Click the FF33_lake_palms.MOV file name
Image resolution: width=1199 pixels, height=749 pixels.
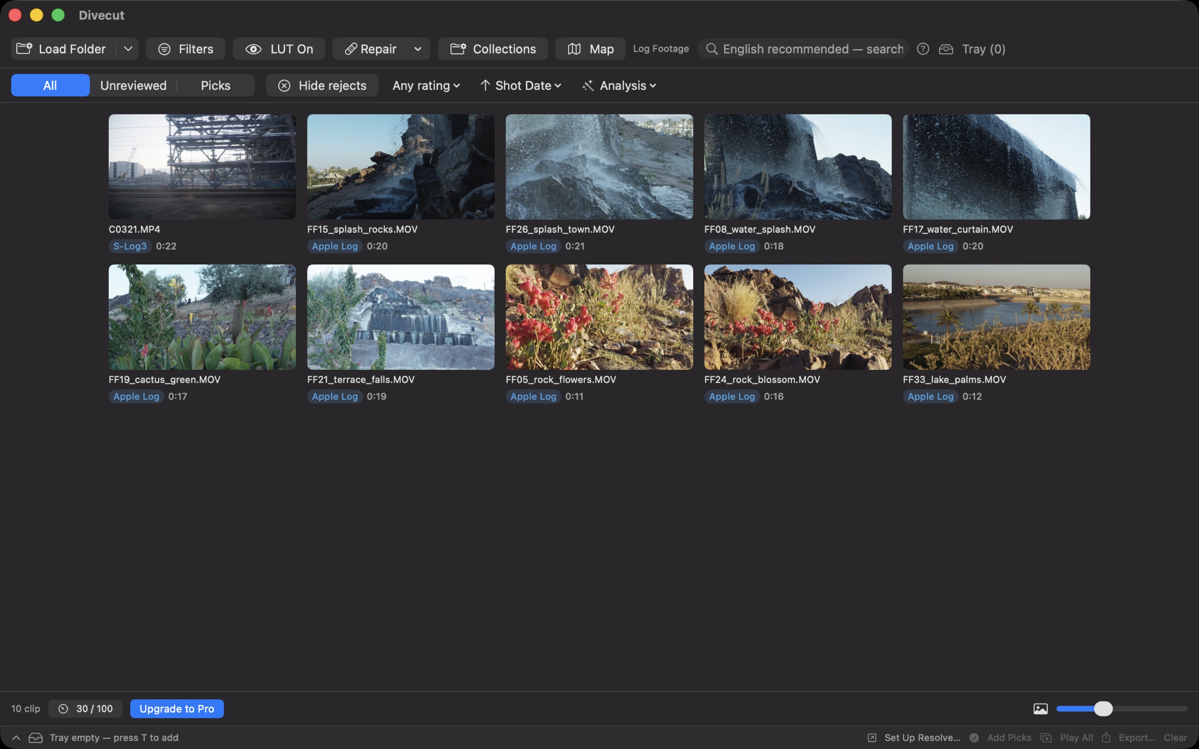pyautogui.click(x=954, y=380)
